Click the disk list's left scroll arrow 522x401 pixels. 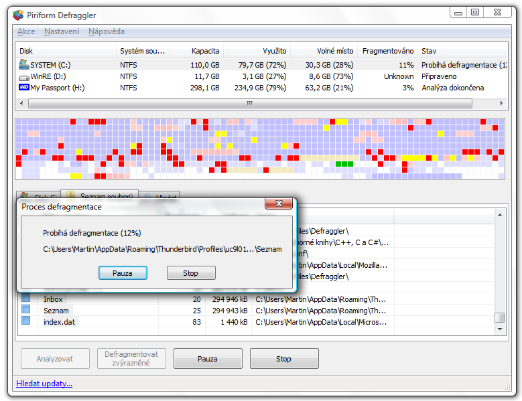[x=21, y=103]
